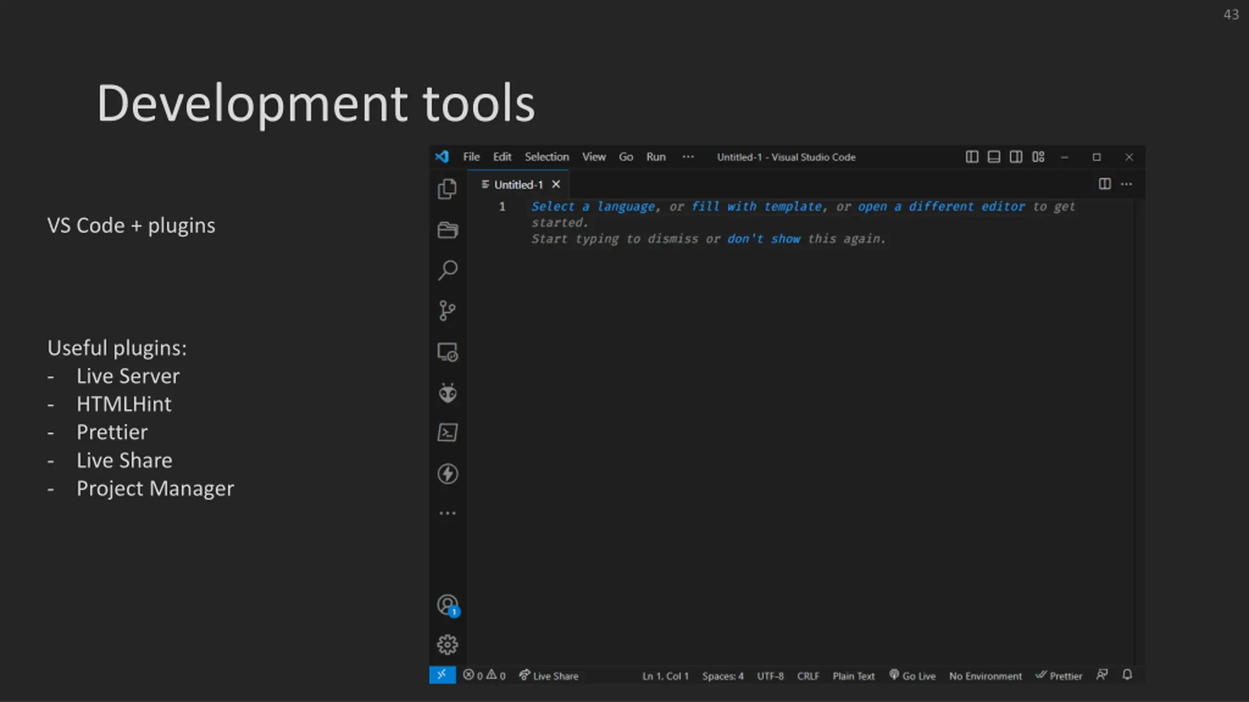1249x702 pixels.
Task: Toggle primary side bar layout icon
Action: (x=972, y=157)
